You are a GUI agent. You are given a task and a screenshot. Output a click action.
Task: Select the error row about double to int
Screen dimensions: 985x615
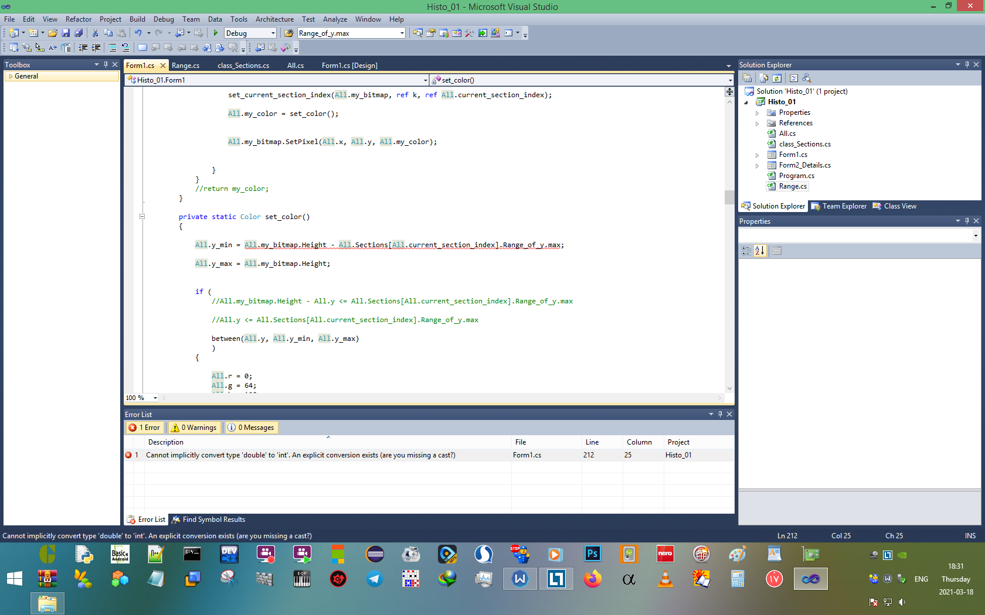click(429, 455)
